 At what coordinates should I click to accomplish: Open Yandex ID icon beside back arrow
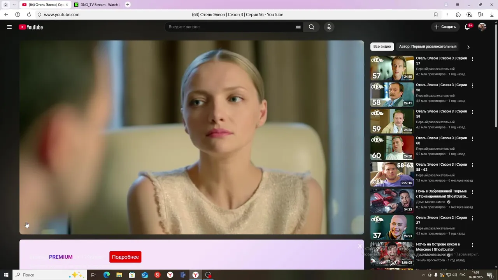[18, 14]
